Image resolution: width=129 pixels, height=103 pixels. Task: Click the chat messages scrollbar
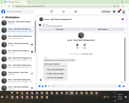(125, 59)
